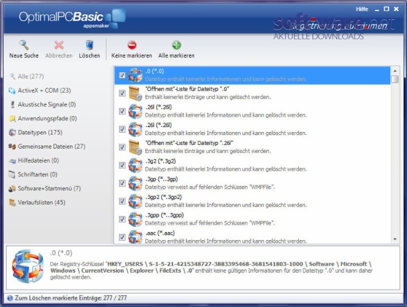Click the list scrollbar thumb

click(x=395, y=79)
